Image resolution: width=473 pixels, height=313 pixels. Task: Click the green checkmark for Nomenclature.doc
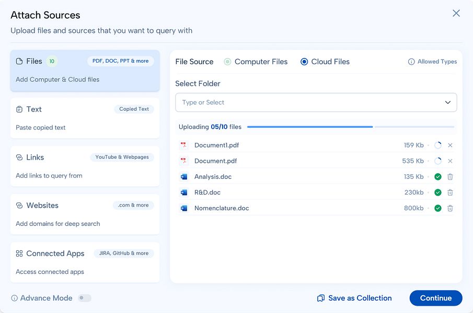(x=437, y=208)
